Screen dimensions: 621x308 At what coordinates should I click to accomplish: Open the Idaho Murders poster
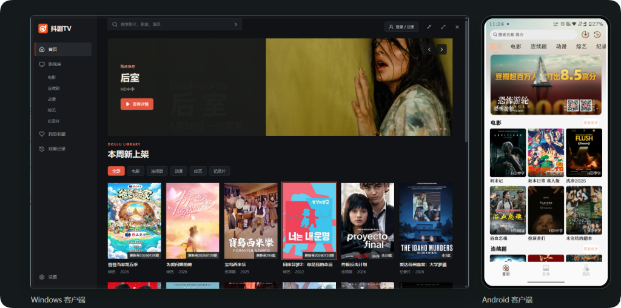coord(426,221)
